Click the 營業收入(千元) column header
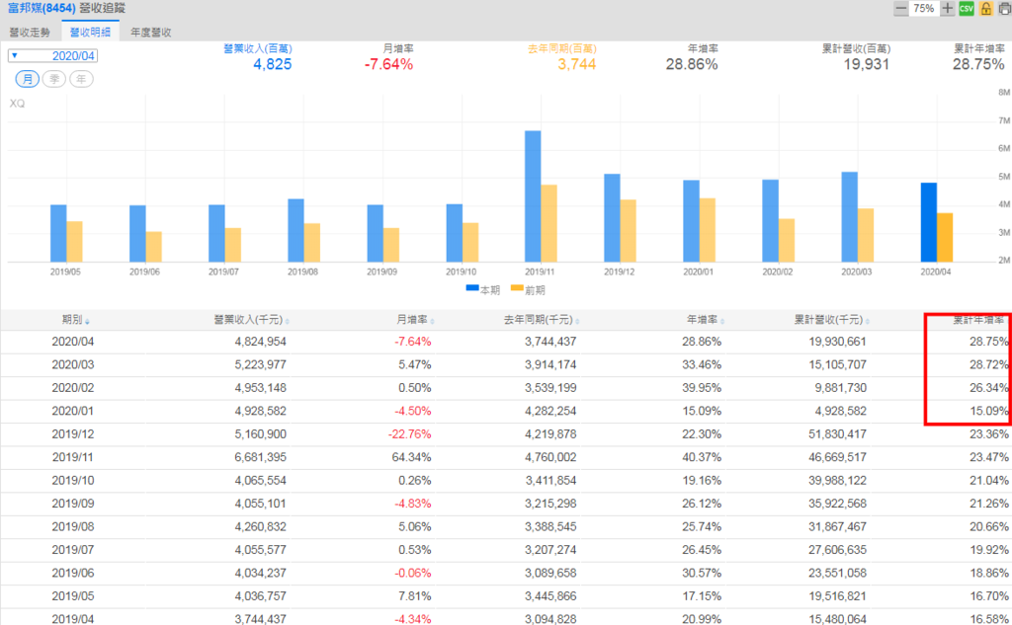 (248, 320)
